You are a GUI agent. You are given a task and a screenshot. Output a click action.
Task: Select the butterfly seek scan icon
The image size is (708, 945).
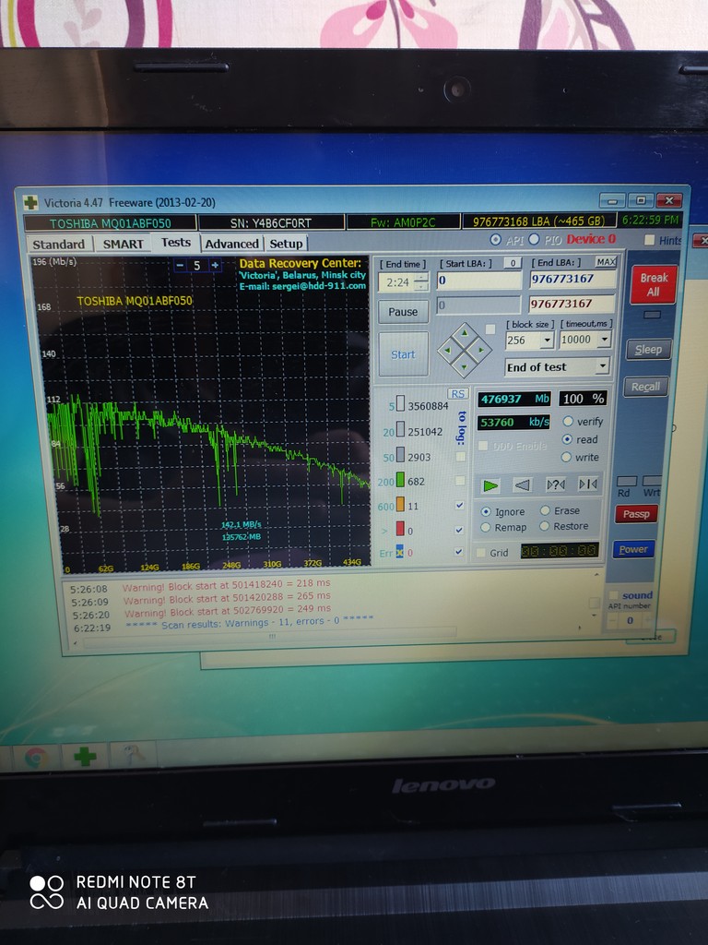tap(587, 484)
